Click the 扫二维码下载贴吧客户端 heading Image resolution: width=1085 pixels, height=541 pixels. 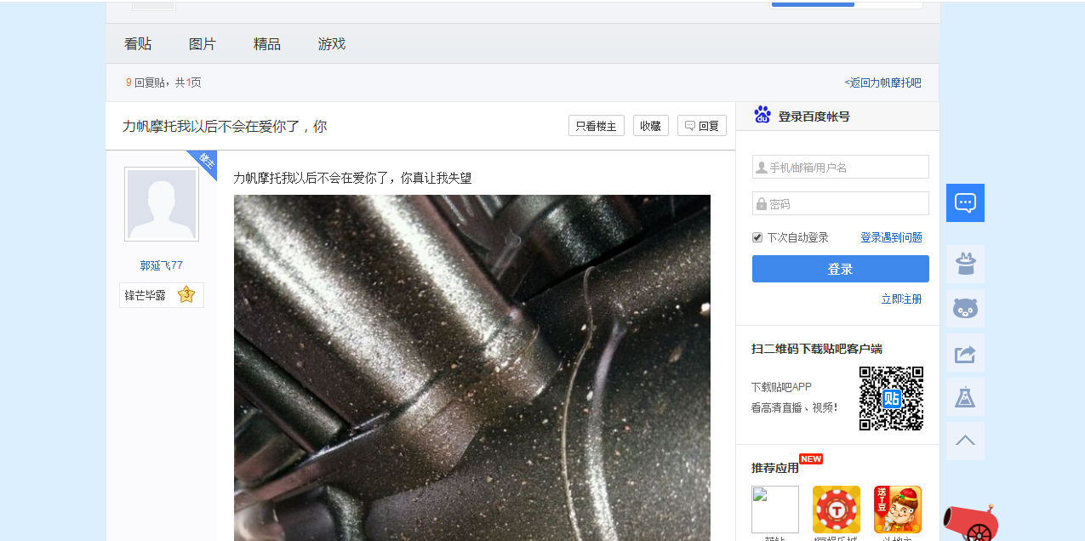tap(817, 349)
